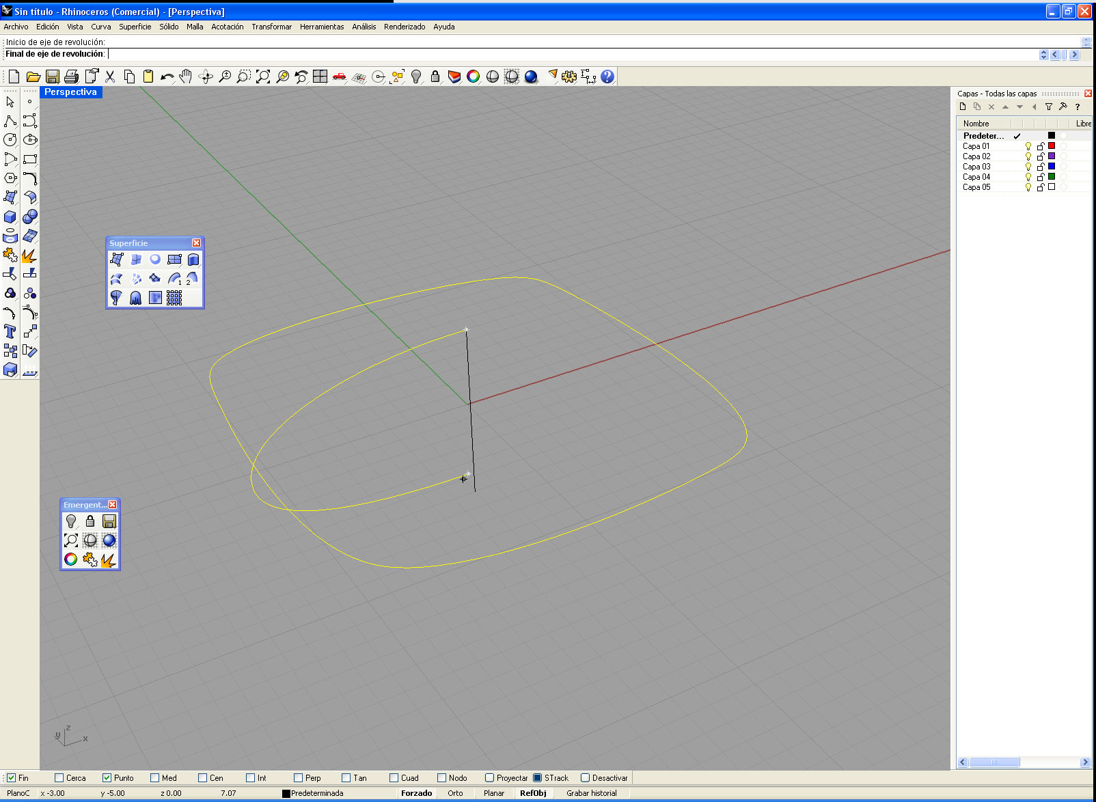This screenshot has width=1096, height=802.
Task: Enable the Cuad object snap checkbox
Action: coord(394,777)
